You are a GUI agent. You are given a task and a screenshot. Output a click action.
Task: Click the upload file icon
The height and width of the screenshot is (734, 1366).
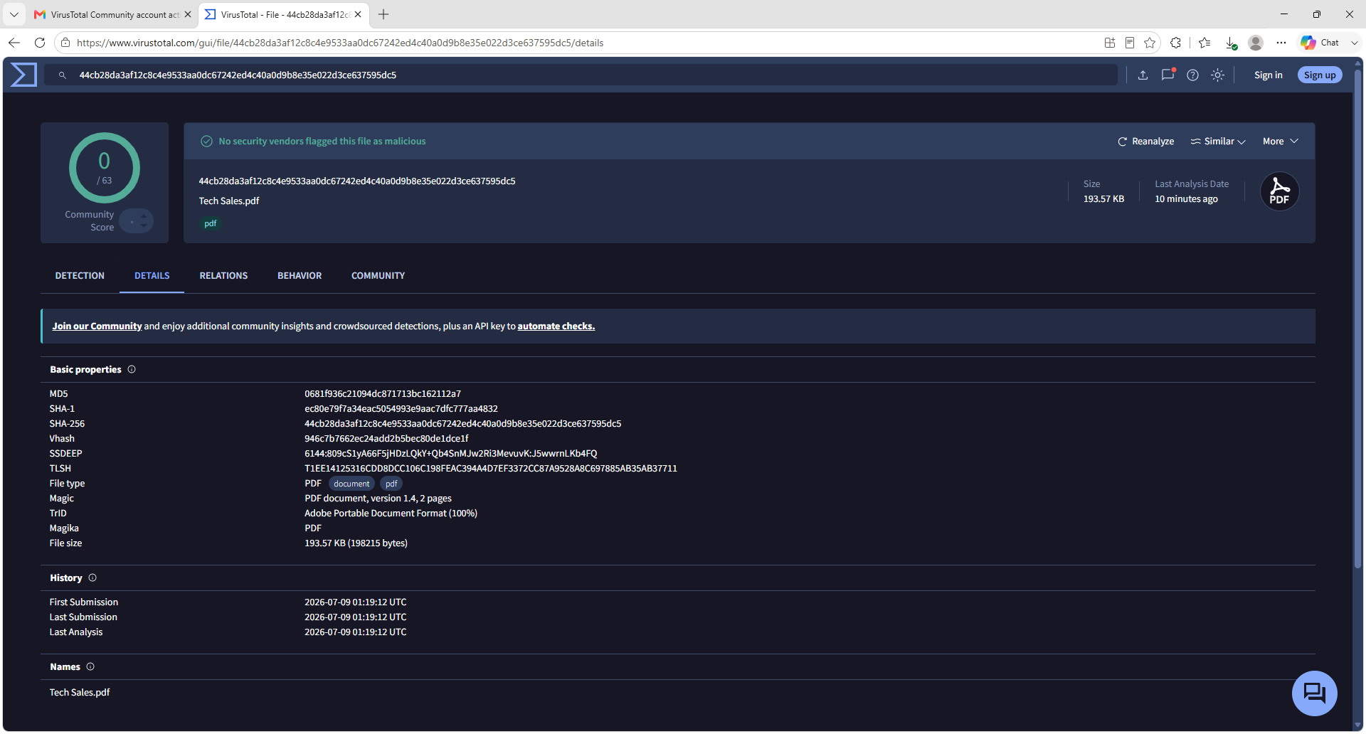1143,75
